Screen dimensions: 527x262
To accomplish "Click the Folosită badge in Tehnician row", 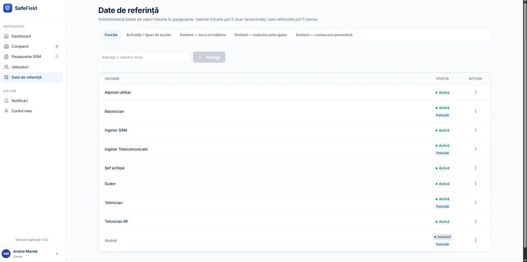I will pos(442,207).
